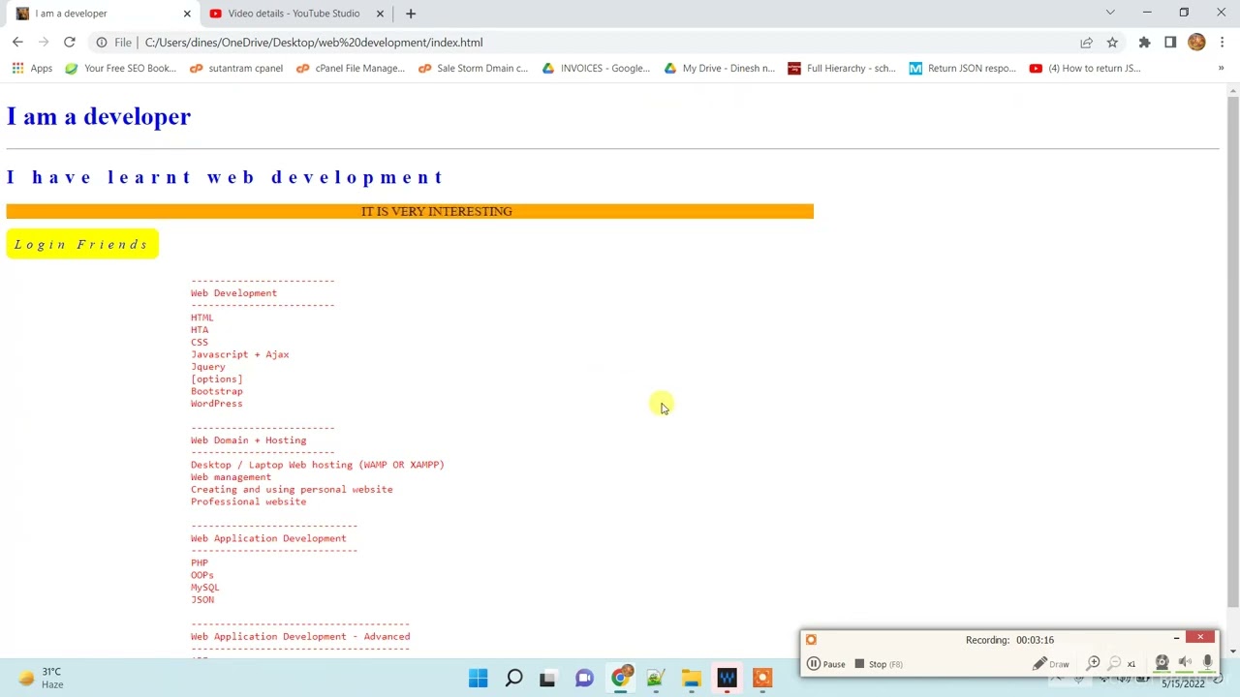Open the sutantram cpanel bookmark
Image resolution: width=1240 pixels, height=697 pixels.
click(236, 68)
